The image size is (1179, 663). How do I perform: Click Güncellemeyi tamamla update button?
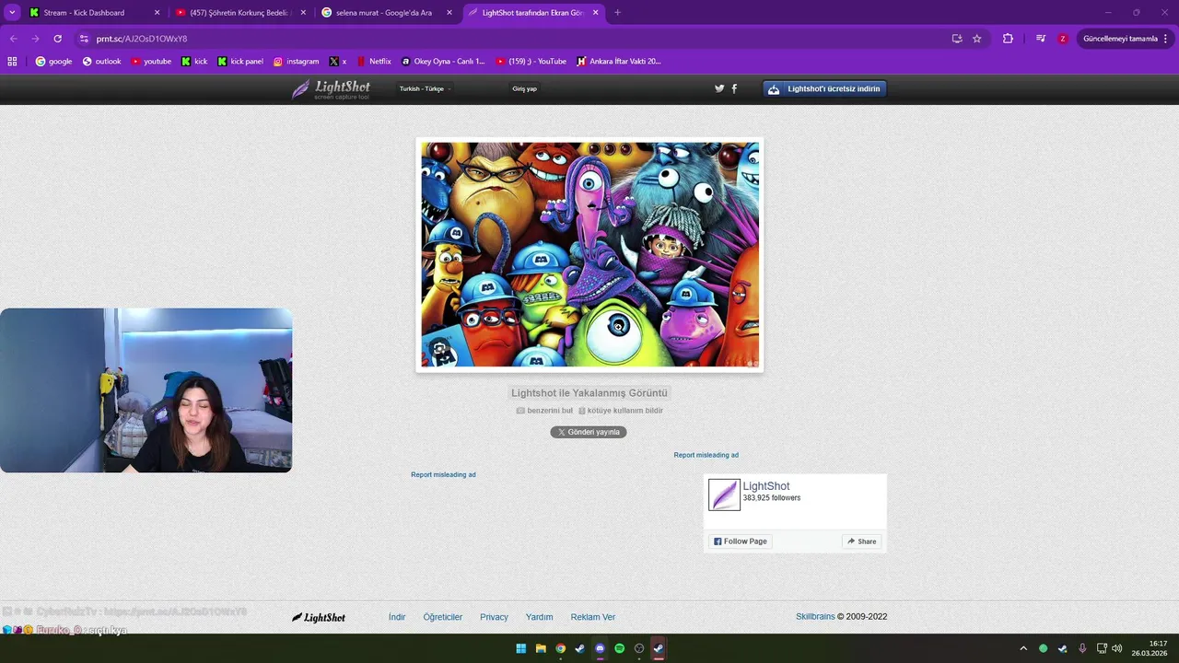[x=1119, y=39]
